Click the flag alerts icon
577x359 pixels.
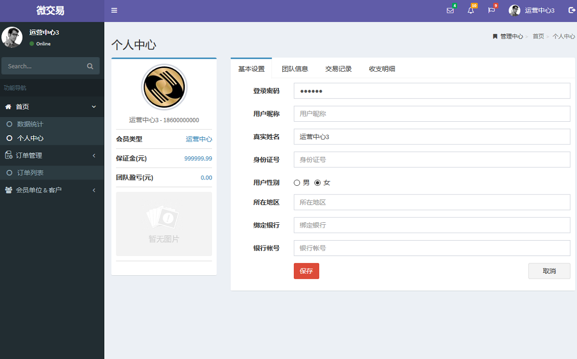click(492, 10)
